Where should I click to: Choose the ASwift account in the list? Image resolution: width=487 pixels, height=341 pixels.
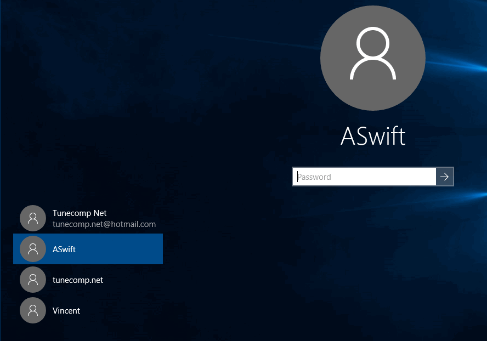click(88, 249)
